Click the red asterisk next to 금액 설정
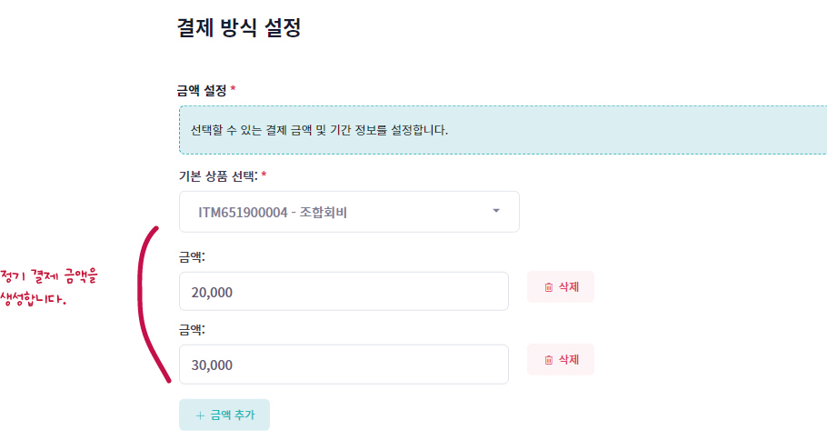The image size is (827, 440). (x=234, y=89)
